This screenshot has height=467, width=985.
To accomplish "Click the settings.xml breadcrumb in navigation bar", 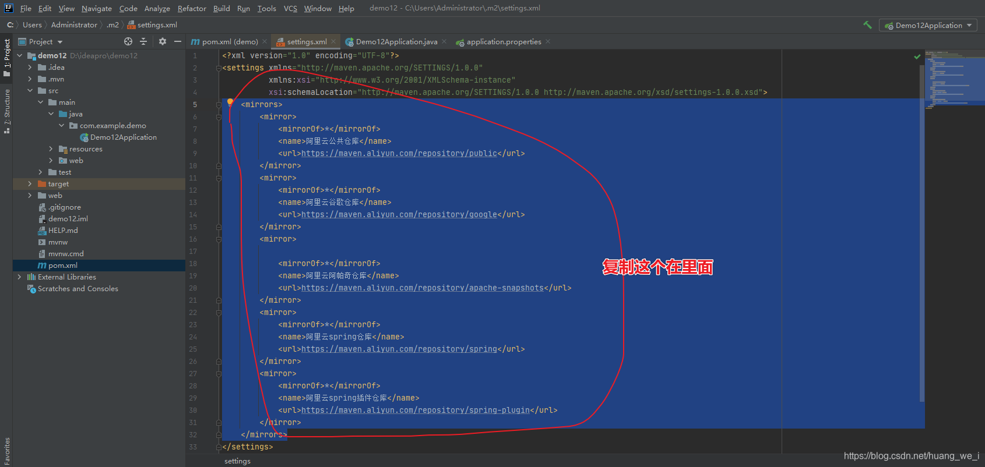I will coord(152,24).
